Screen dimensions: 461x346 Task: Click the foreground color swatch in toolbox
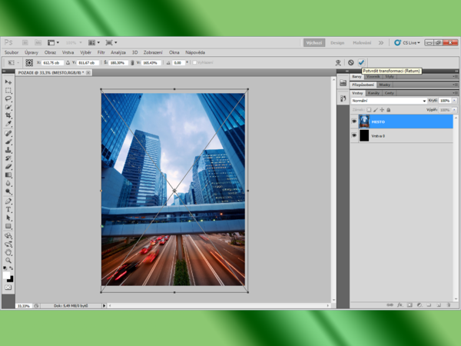(7, 274)
